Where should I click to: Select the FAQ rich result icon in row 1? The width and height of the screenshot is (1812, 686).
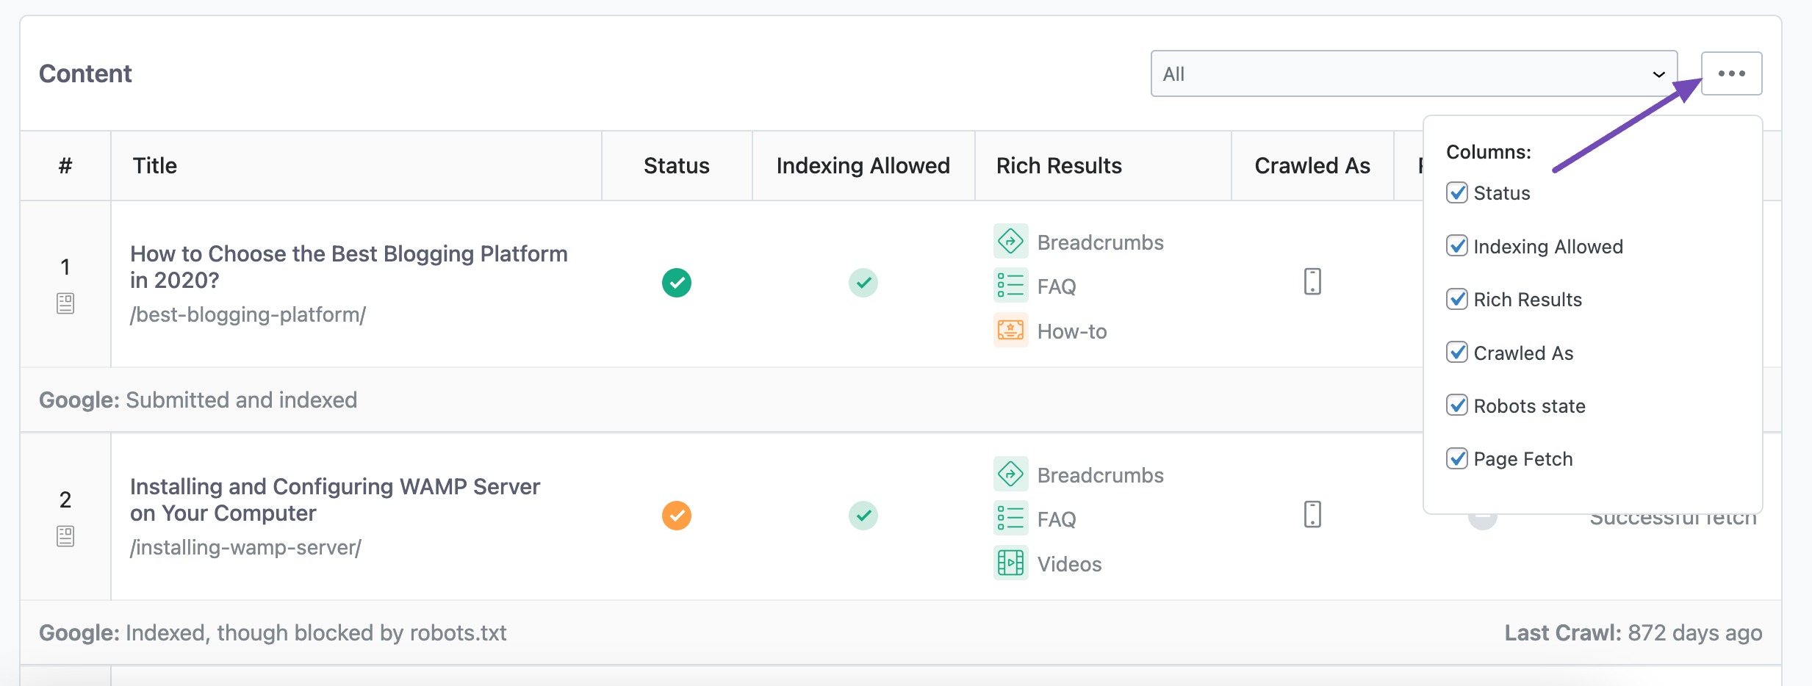(x=1011, y=285)
